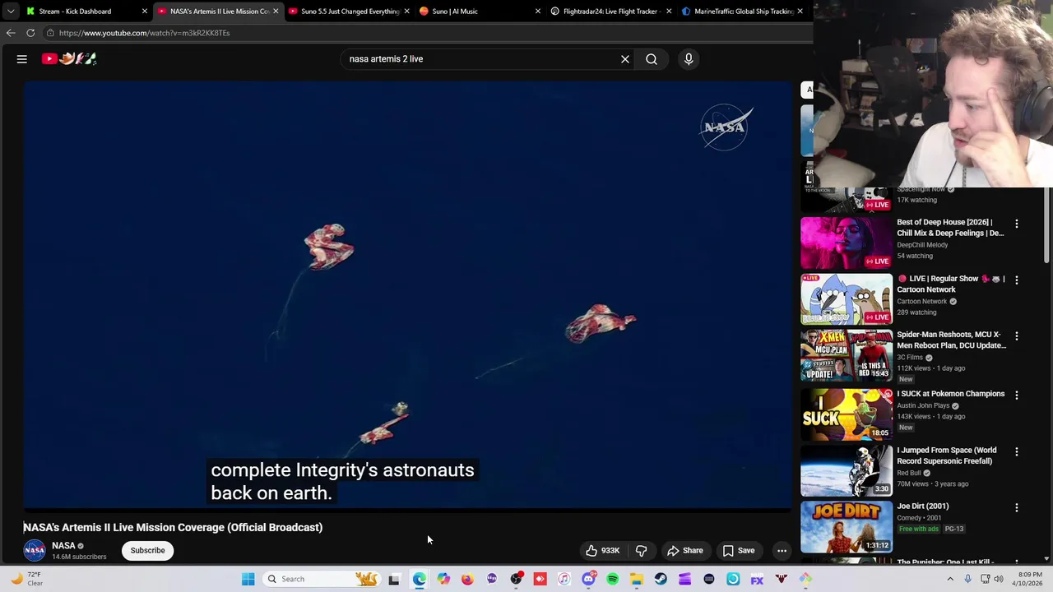Image resolution: width=1053 pixels, height=592 pixels.
Task: Open Spider-Man Reshoots video thumbnail
Action: coord(847,355)
